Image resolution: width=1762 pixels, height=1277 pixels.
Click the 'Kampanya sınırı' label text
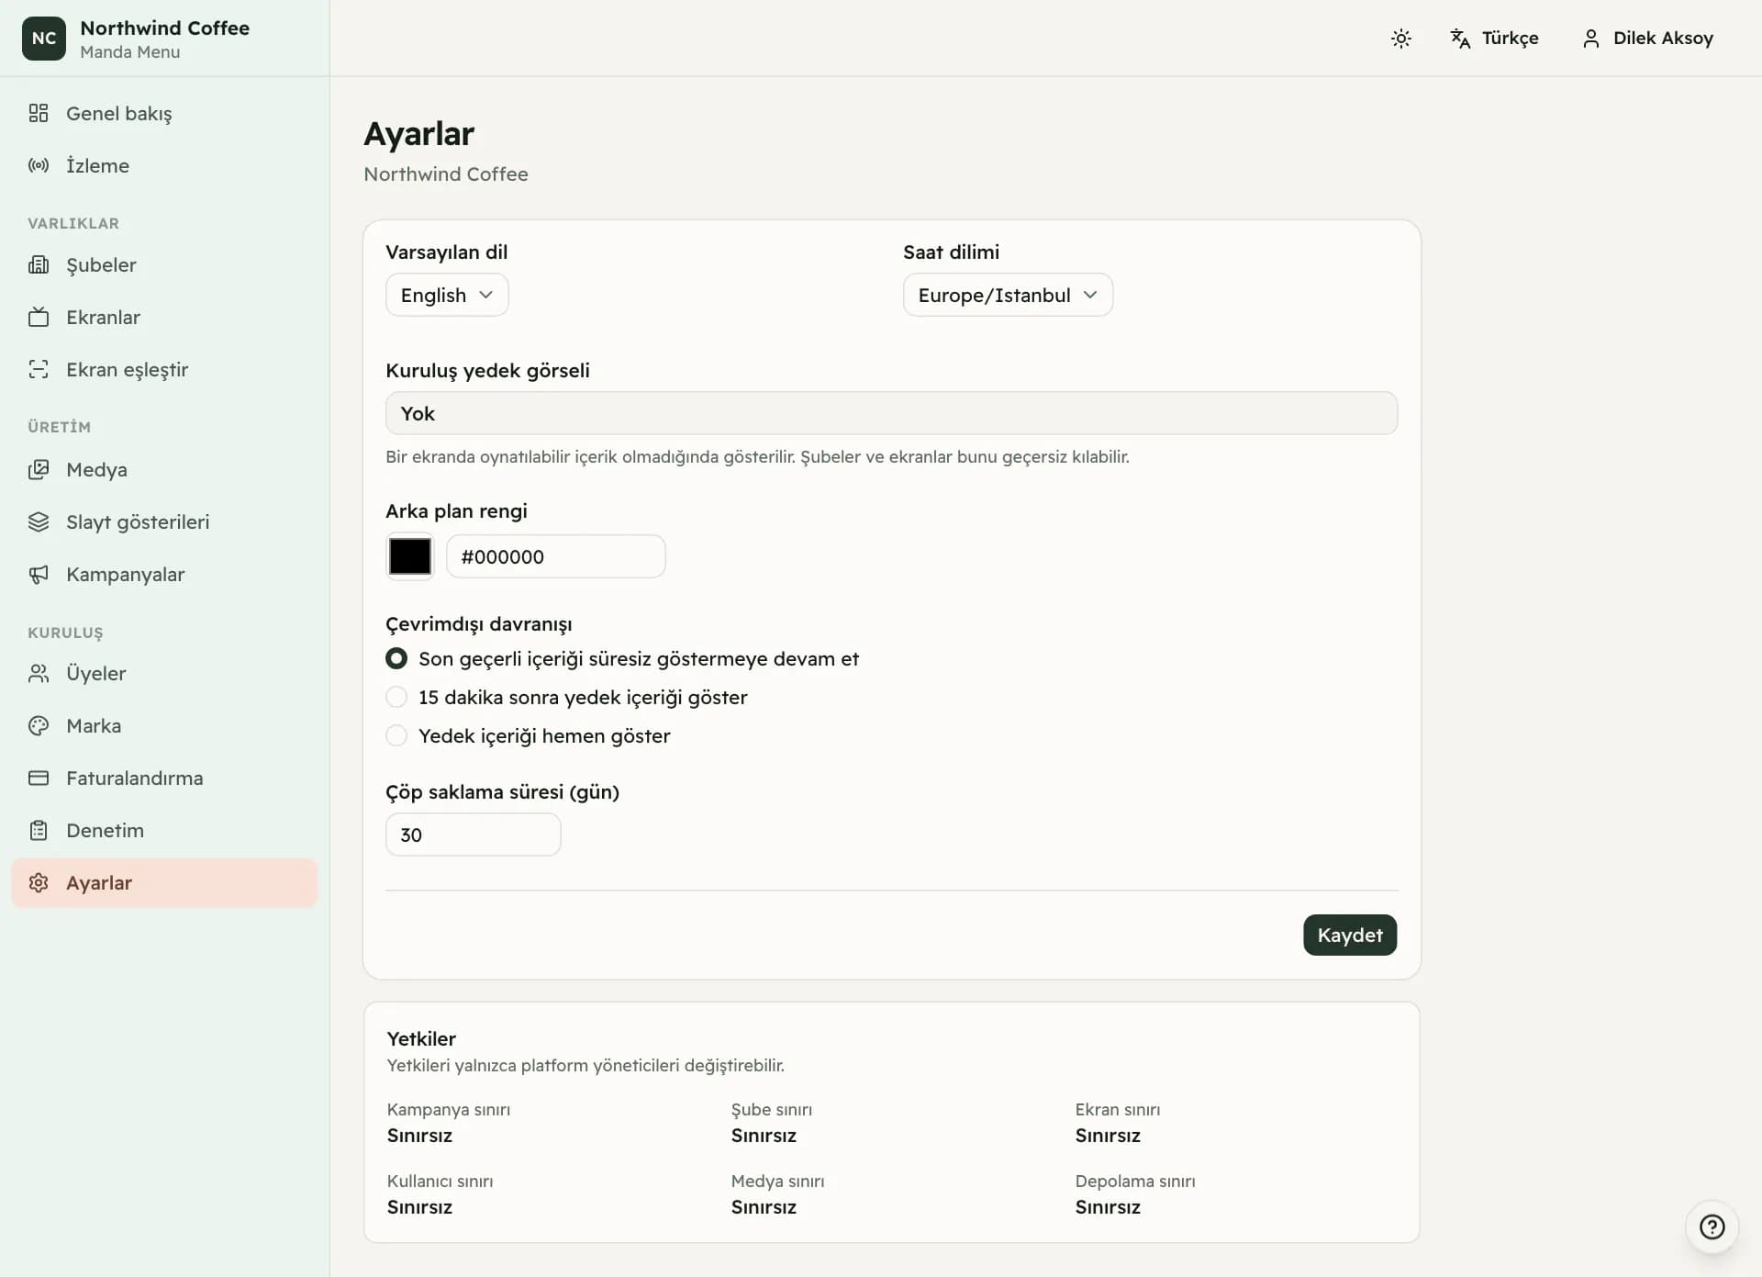tap(448, 1109)
